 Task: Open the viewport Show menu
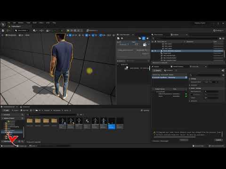pyautogui.click(x=27, y=35)
